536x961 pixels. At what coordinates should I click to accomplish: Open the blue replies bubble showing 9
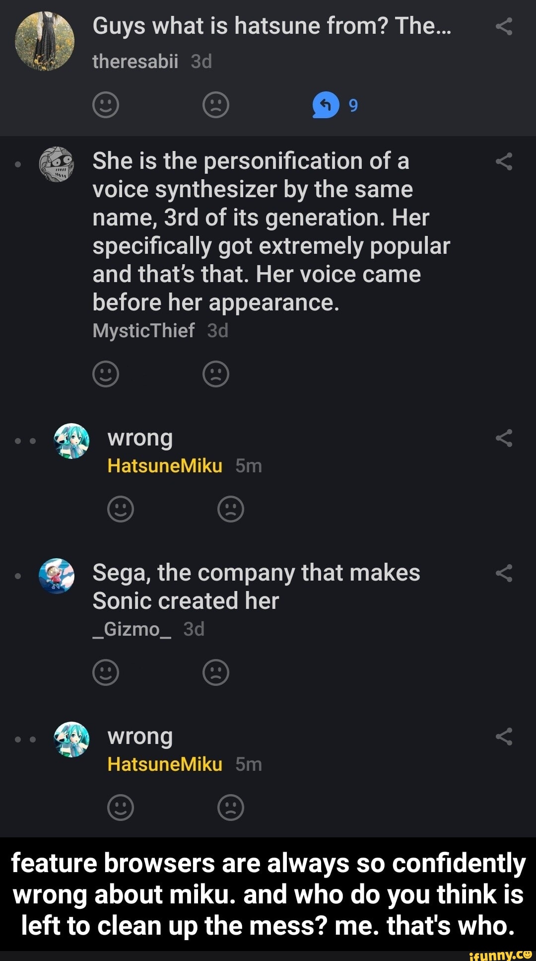326,105
